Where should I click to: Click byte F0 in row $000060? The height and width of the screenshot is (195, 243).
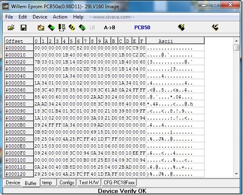pos(58,90)
